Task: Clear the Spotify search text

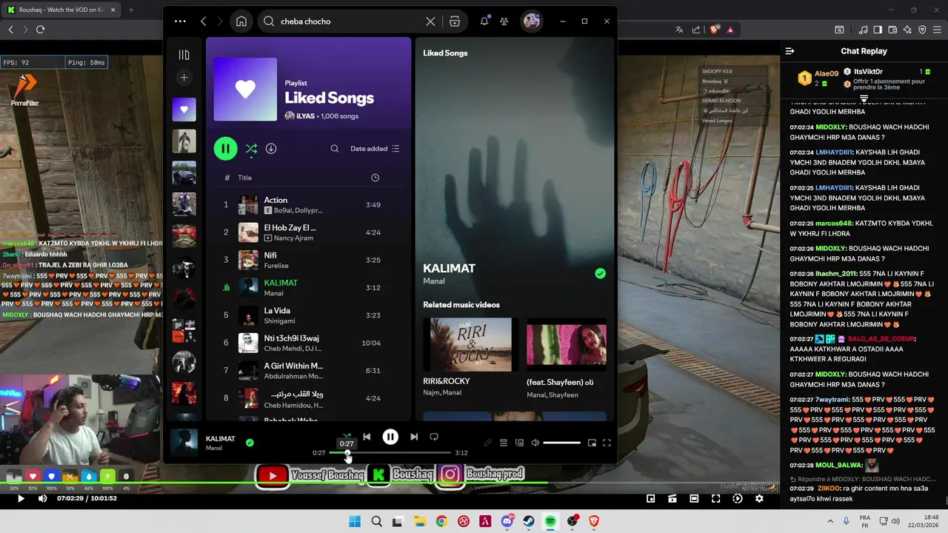Action: [x=430, y=21]
